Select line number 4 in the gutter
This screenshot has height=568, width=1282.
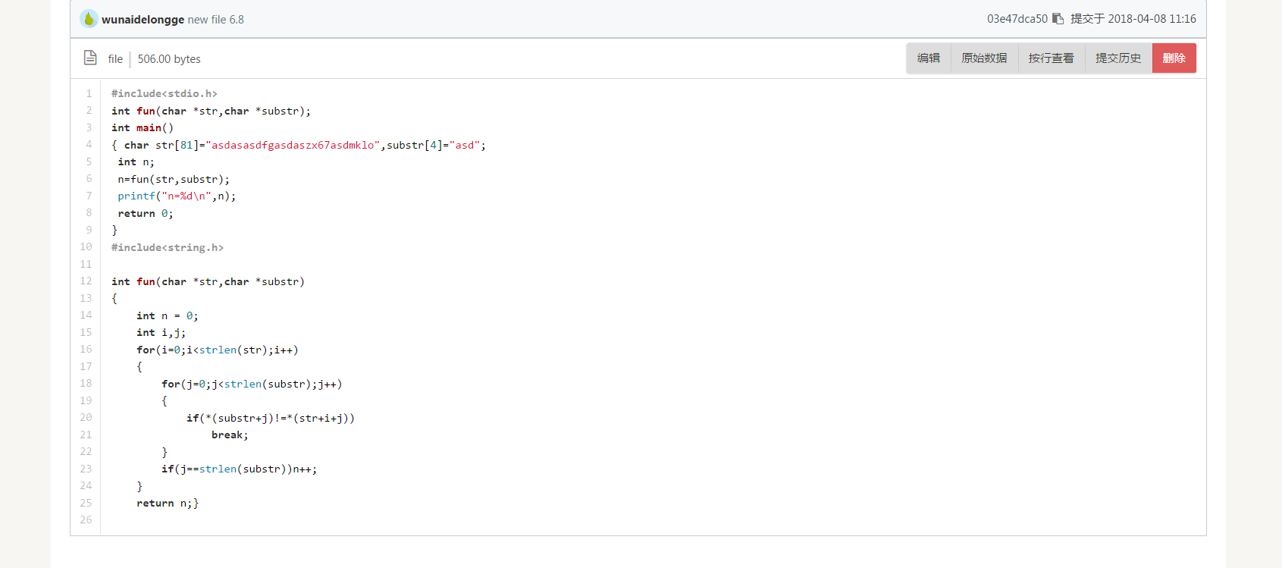point(89,144)
